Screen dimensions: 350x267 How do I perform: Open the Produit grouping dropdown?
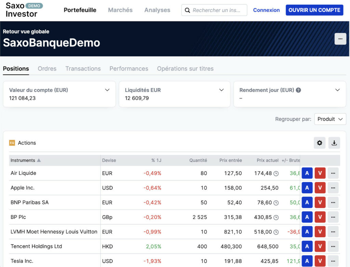[330, 119]
